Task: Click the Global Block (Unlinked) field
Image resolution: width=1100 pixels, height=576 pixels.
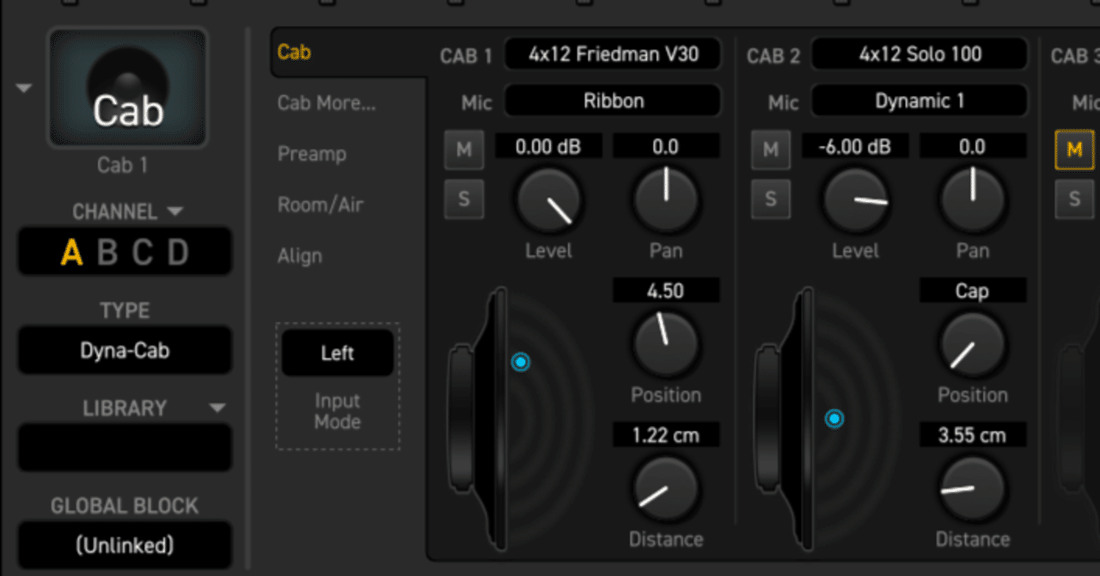Action: [124, 545]
